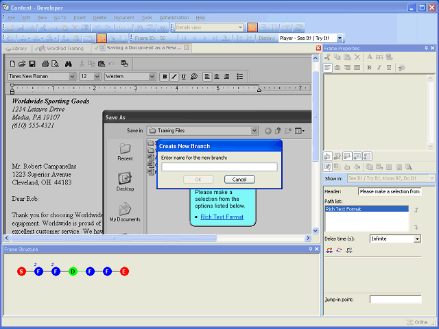The height and width of the screenshot is (329, 439).
Task: Click Paste icon in Frame Properties toolbar
Action: click(x=347, y=57)
